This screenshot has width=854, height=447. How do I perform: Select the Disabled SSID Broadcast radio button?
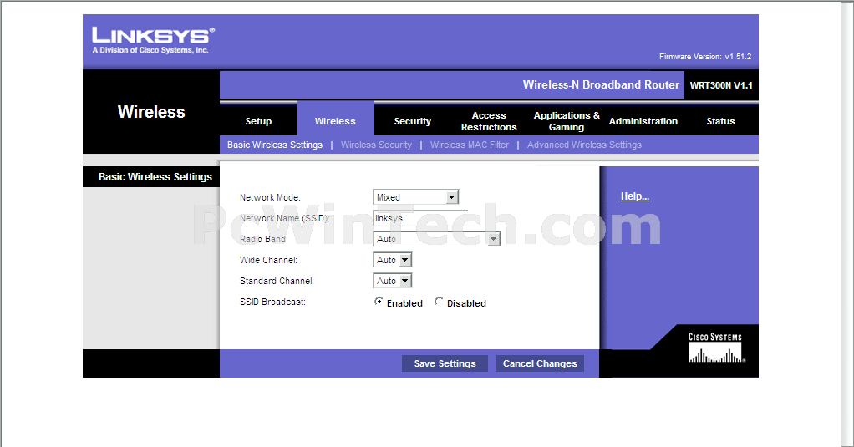point(439,302)
